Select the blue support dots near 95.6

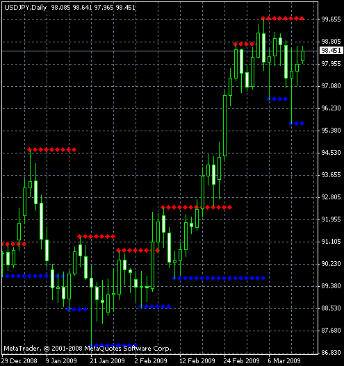[x=296, y=123]
